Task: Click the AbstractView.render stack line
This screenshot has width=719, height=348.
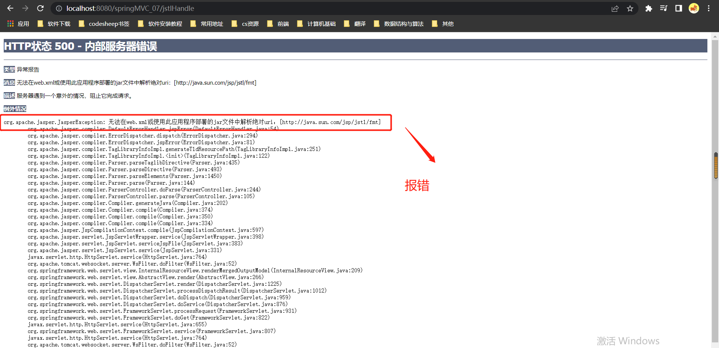Action: pyautogui.click(x=146, y=277)
